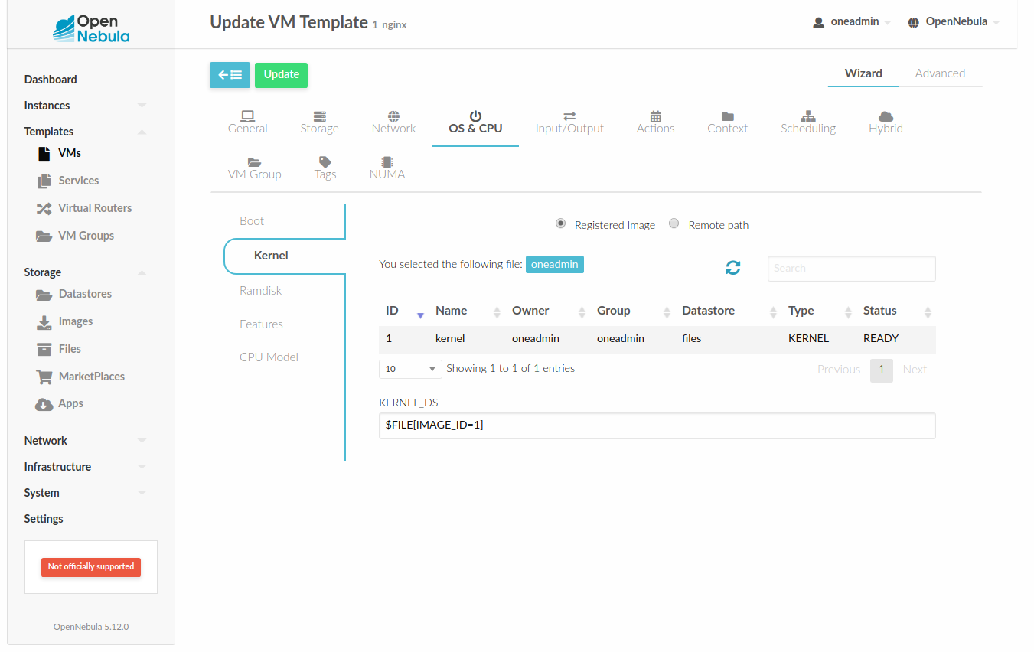Click the MarketPlaces shopping cart icon
The image size is (1034, 652).
44,377
